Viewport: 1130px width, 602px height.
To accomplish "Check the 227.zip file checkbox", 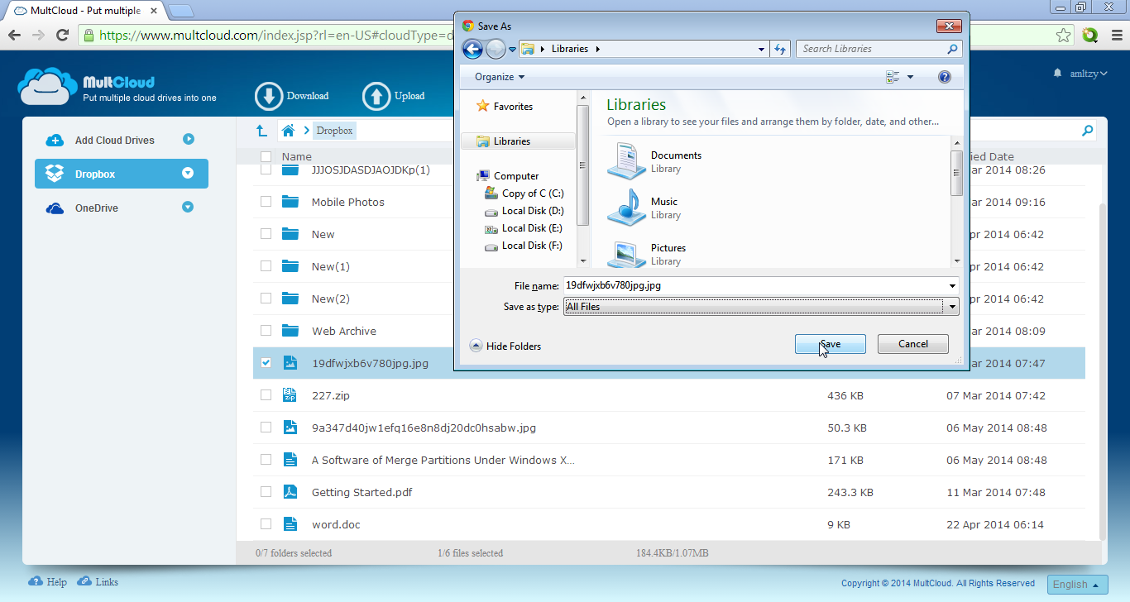I will point(266,395).
